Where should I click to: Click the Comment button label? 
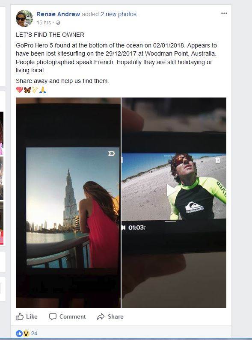click(x=72, y=316)
